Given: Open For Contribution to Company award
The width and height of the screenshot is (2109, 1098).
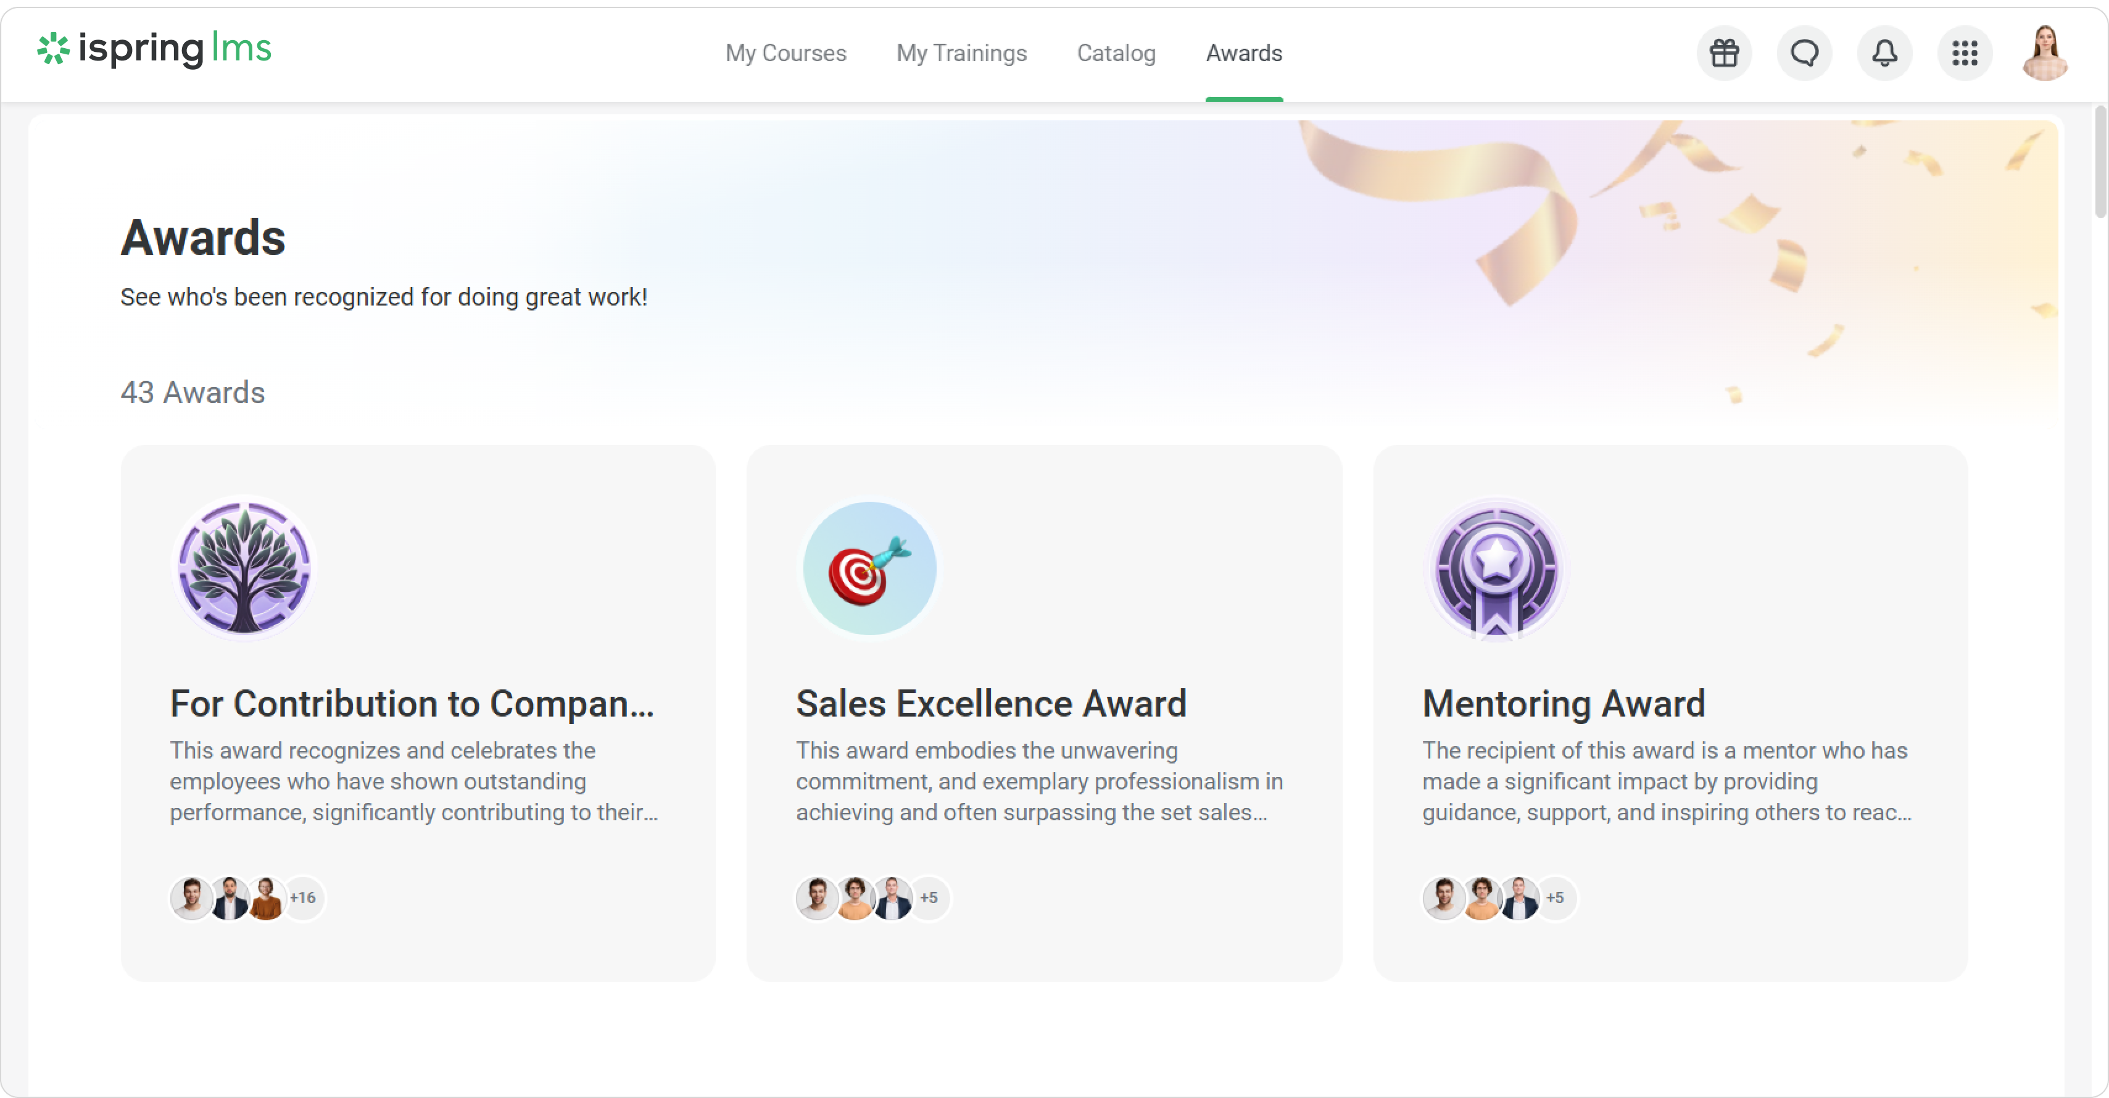Looking at the screenshot, I should (x=412, y=704).
